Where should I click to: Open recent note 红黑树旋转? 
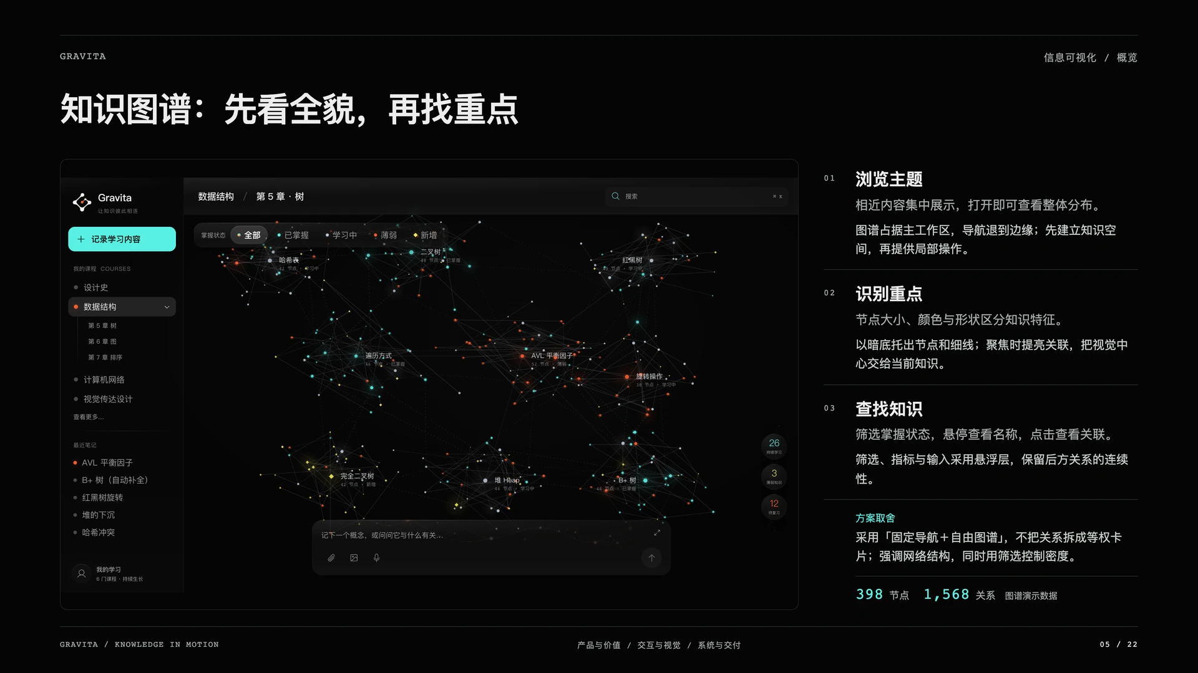point(102,498)
